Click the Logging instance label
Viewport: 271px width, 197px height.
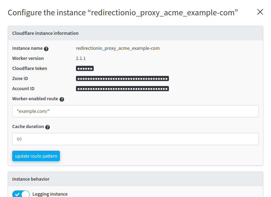50,194
